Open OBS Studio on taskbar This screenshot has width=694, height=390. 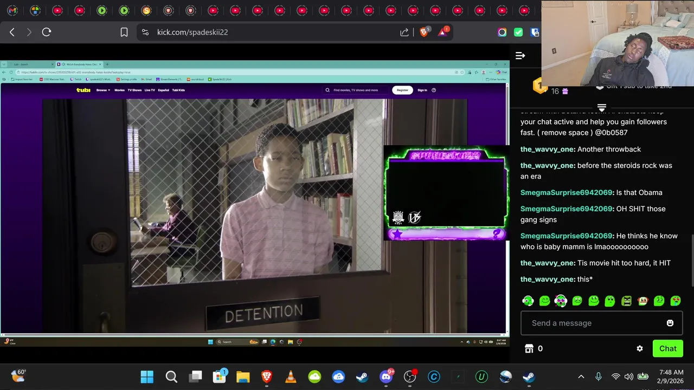click(x=410, y=376)
